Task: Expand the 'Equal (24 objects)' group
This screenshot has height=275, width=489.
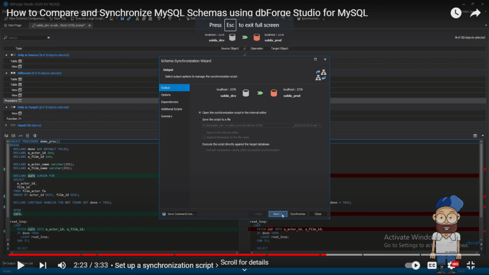Action: 6,126
